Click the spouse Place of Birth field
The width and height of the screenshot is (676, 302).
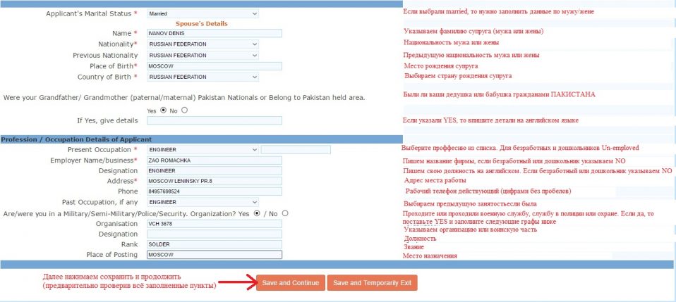coord(215,66)
